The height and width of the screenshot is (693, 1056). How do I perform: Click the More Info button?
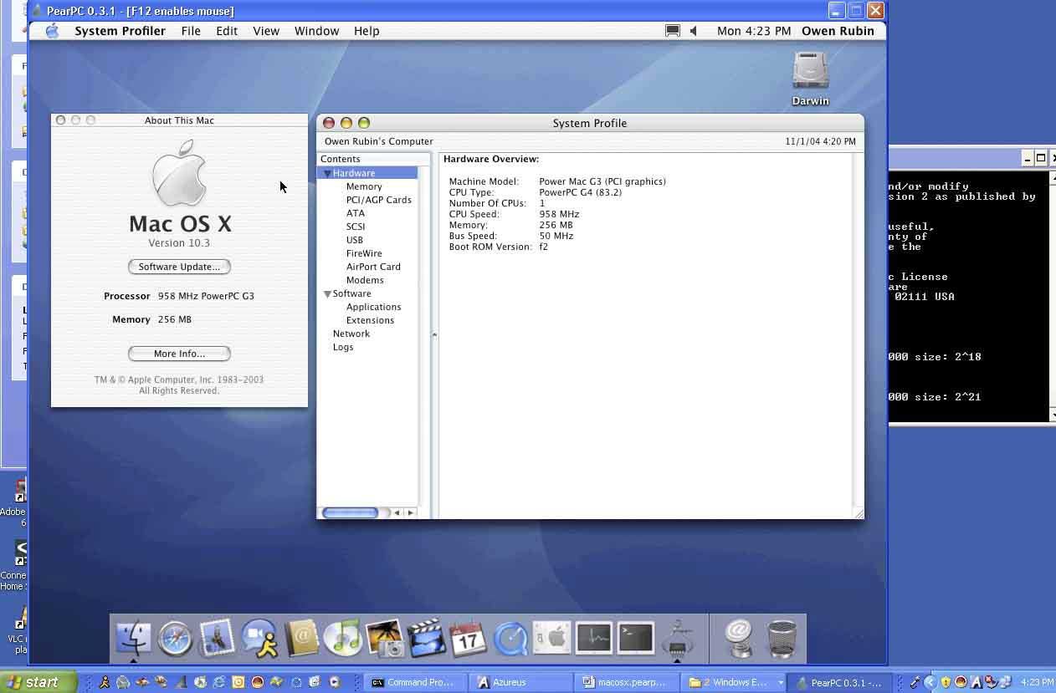pyautogui.click(x=179, y=354)
